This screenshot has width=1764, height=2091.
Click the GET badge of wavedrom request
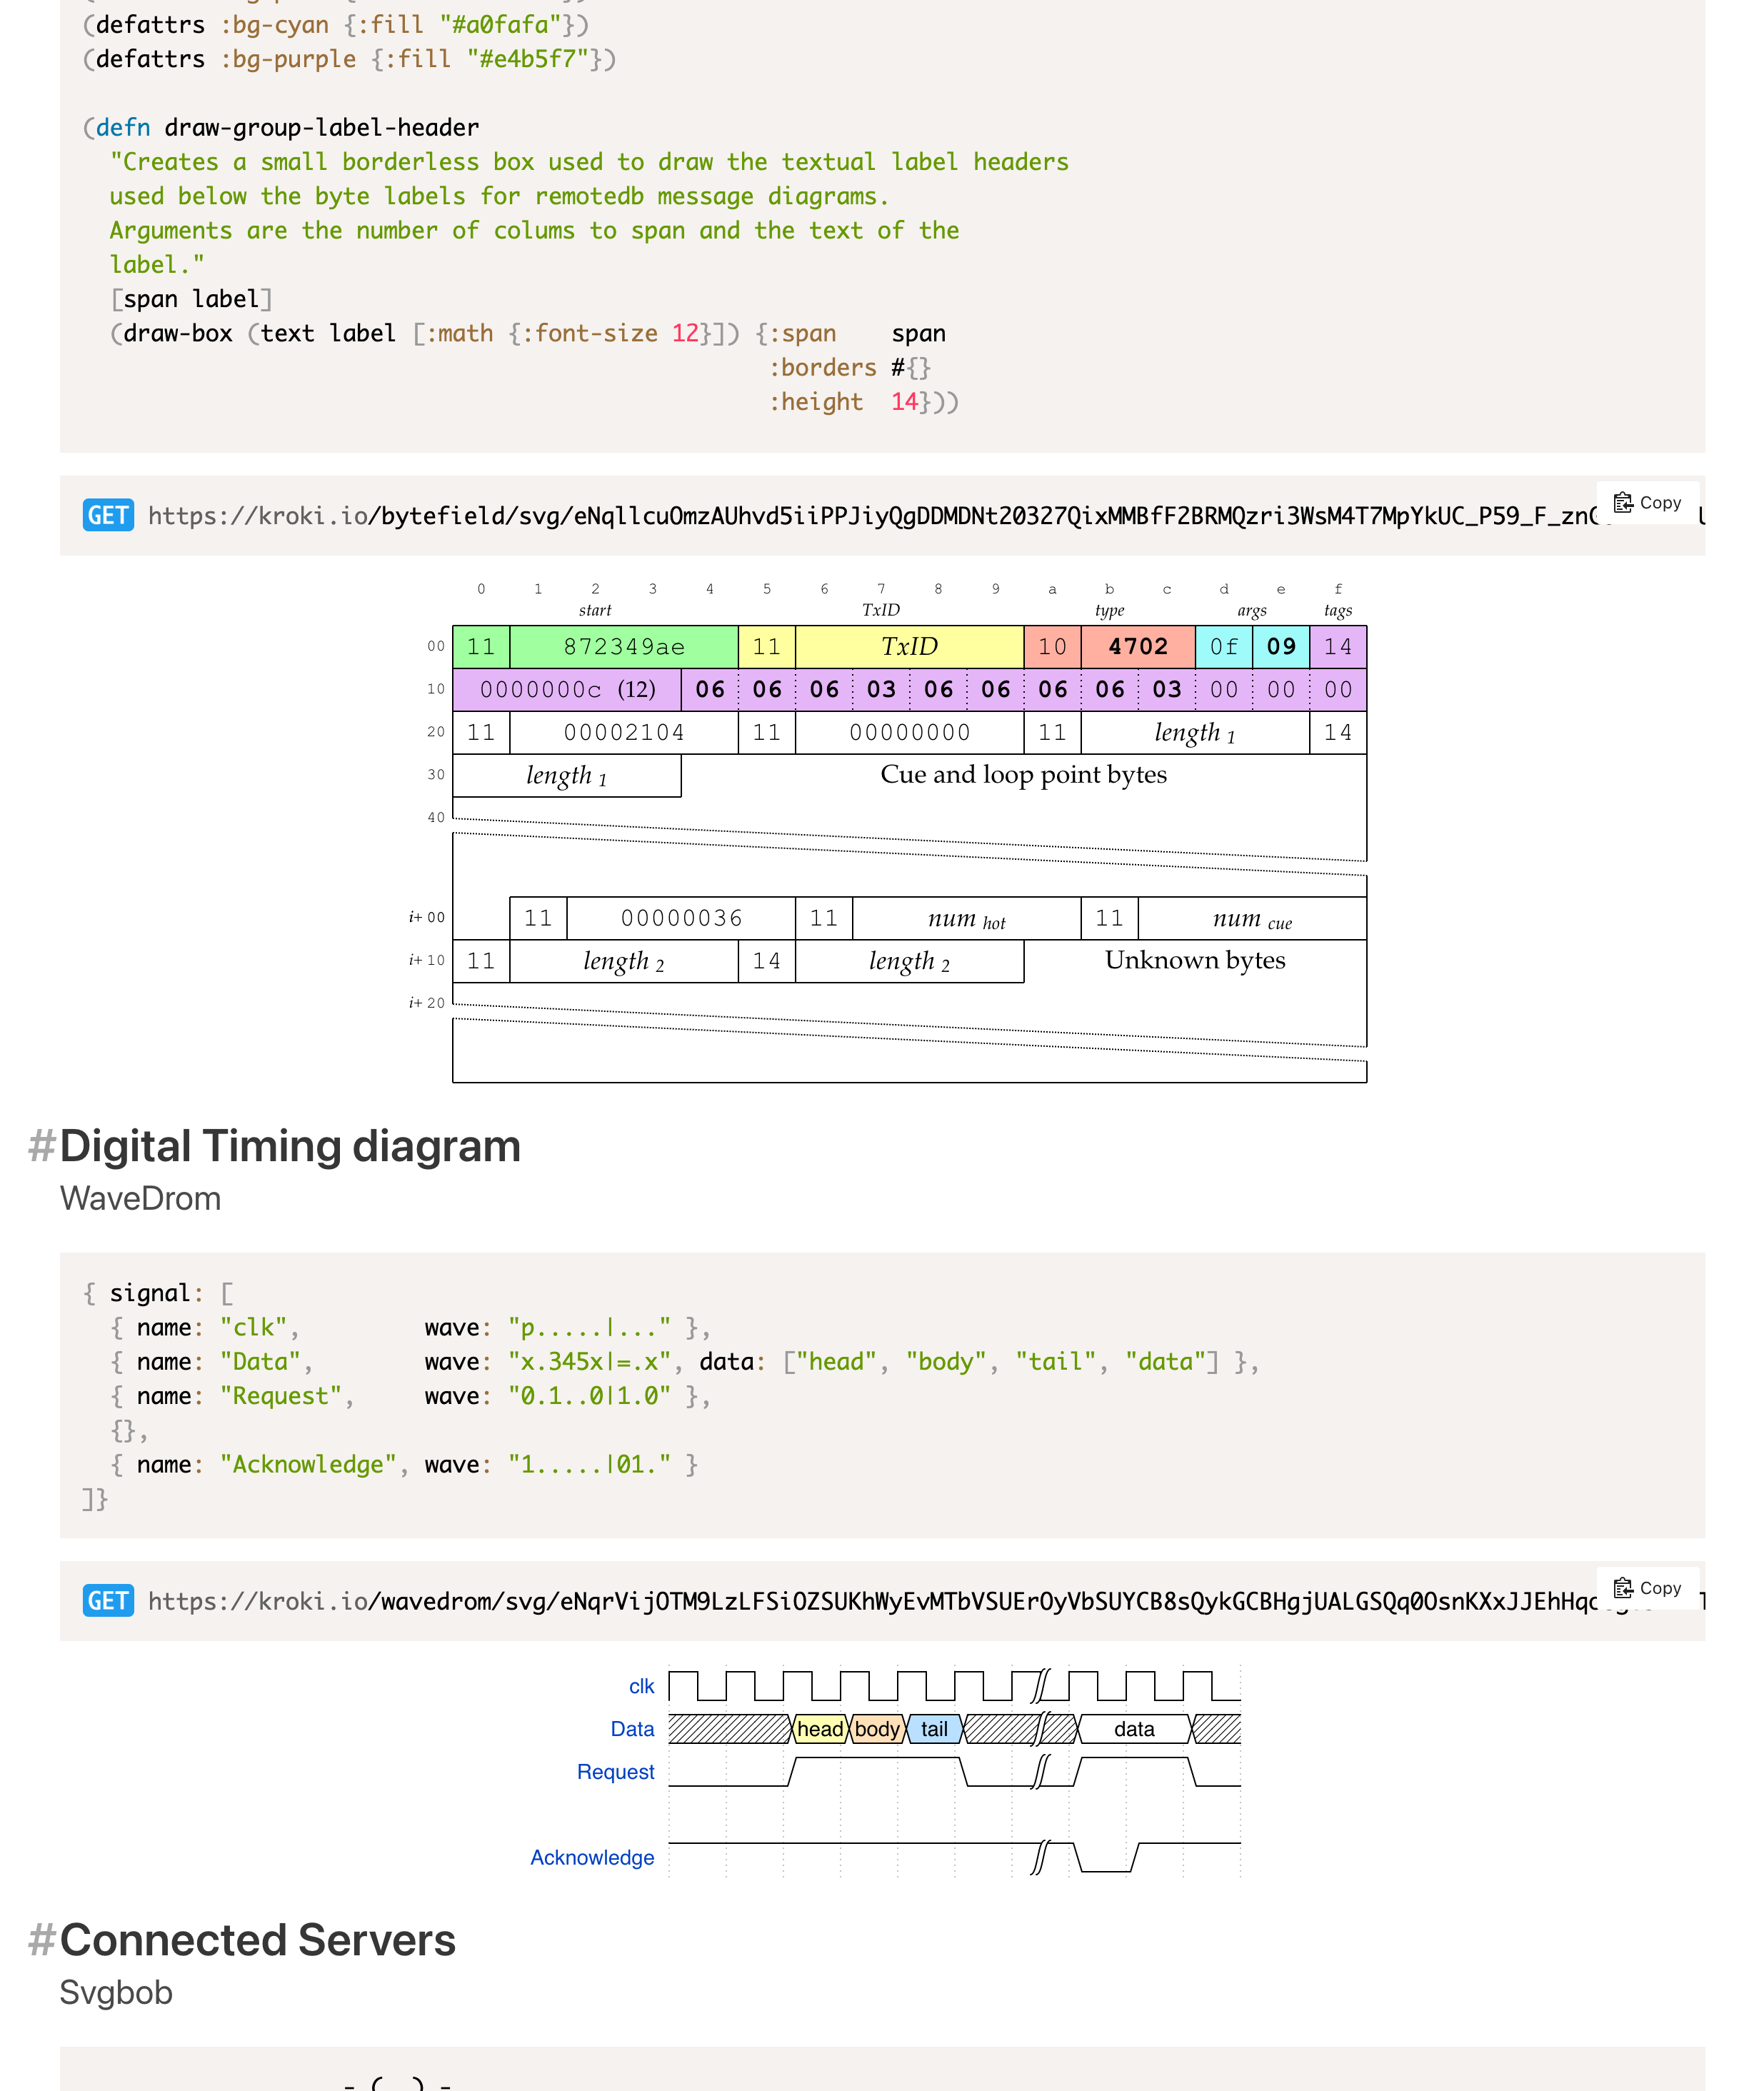point(108,1601)
